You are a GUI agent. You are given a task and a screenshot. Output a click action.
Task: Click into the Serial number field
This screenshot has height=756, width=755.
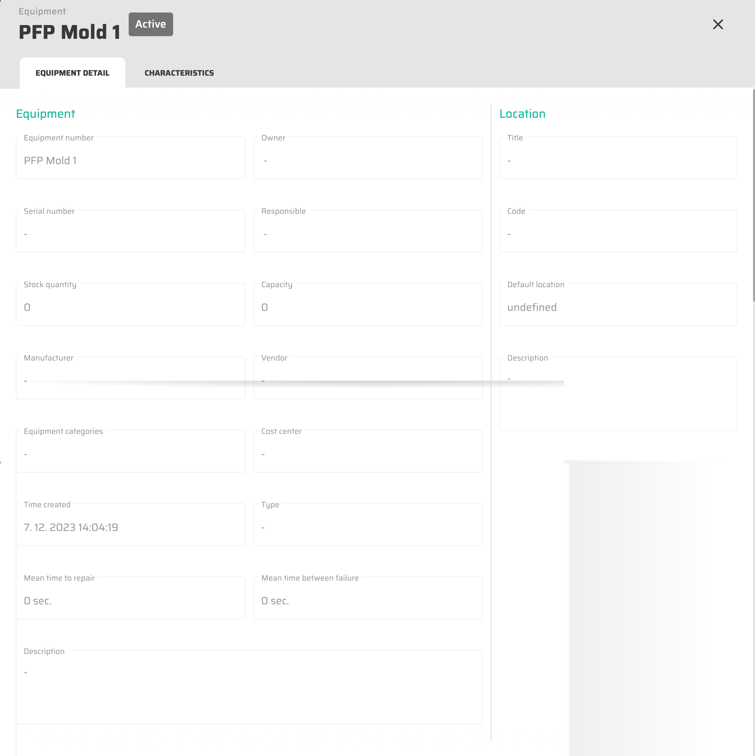130,233
